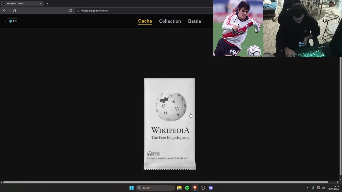
Task: Click the Buscar taskbar search box
Action: [x=156, y=188]
